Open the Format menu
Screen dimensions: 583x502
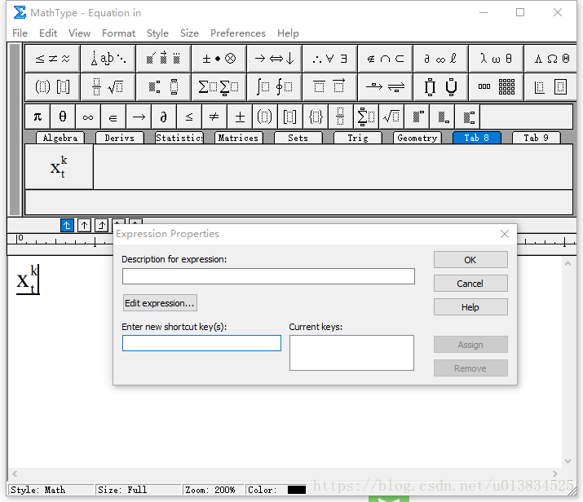click(x=118, y=33)
